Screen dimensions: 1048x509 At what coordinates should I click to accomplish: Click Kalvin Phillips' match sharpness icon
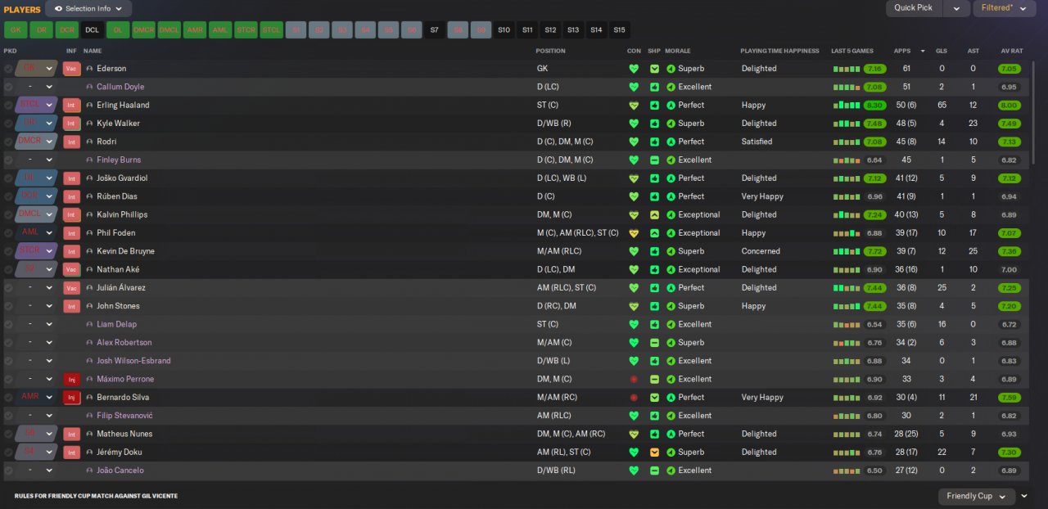[654, 215]
